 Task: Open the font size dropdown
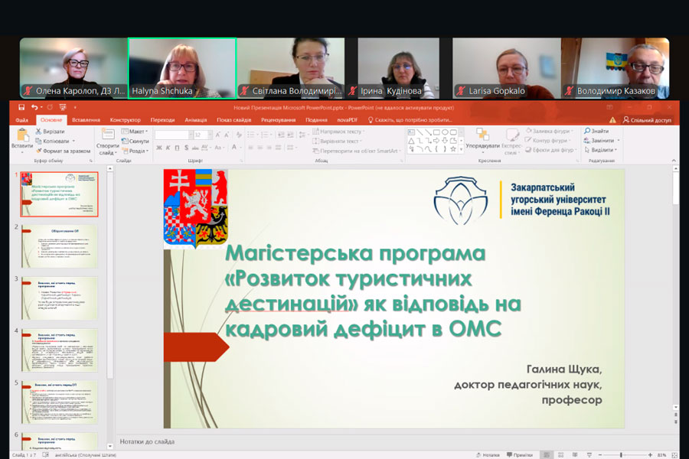(x=209, y=135)
